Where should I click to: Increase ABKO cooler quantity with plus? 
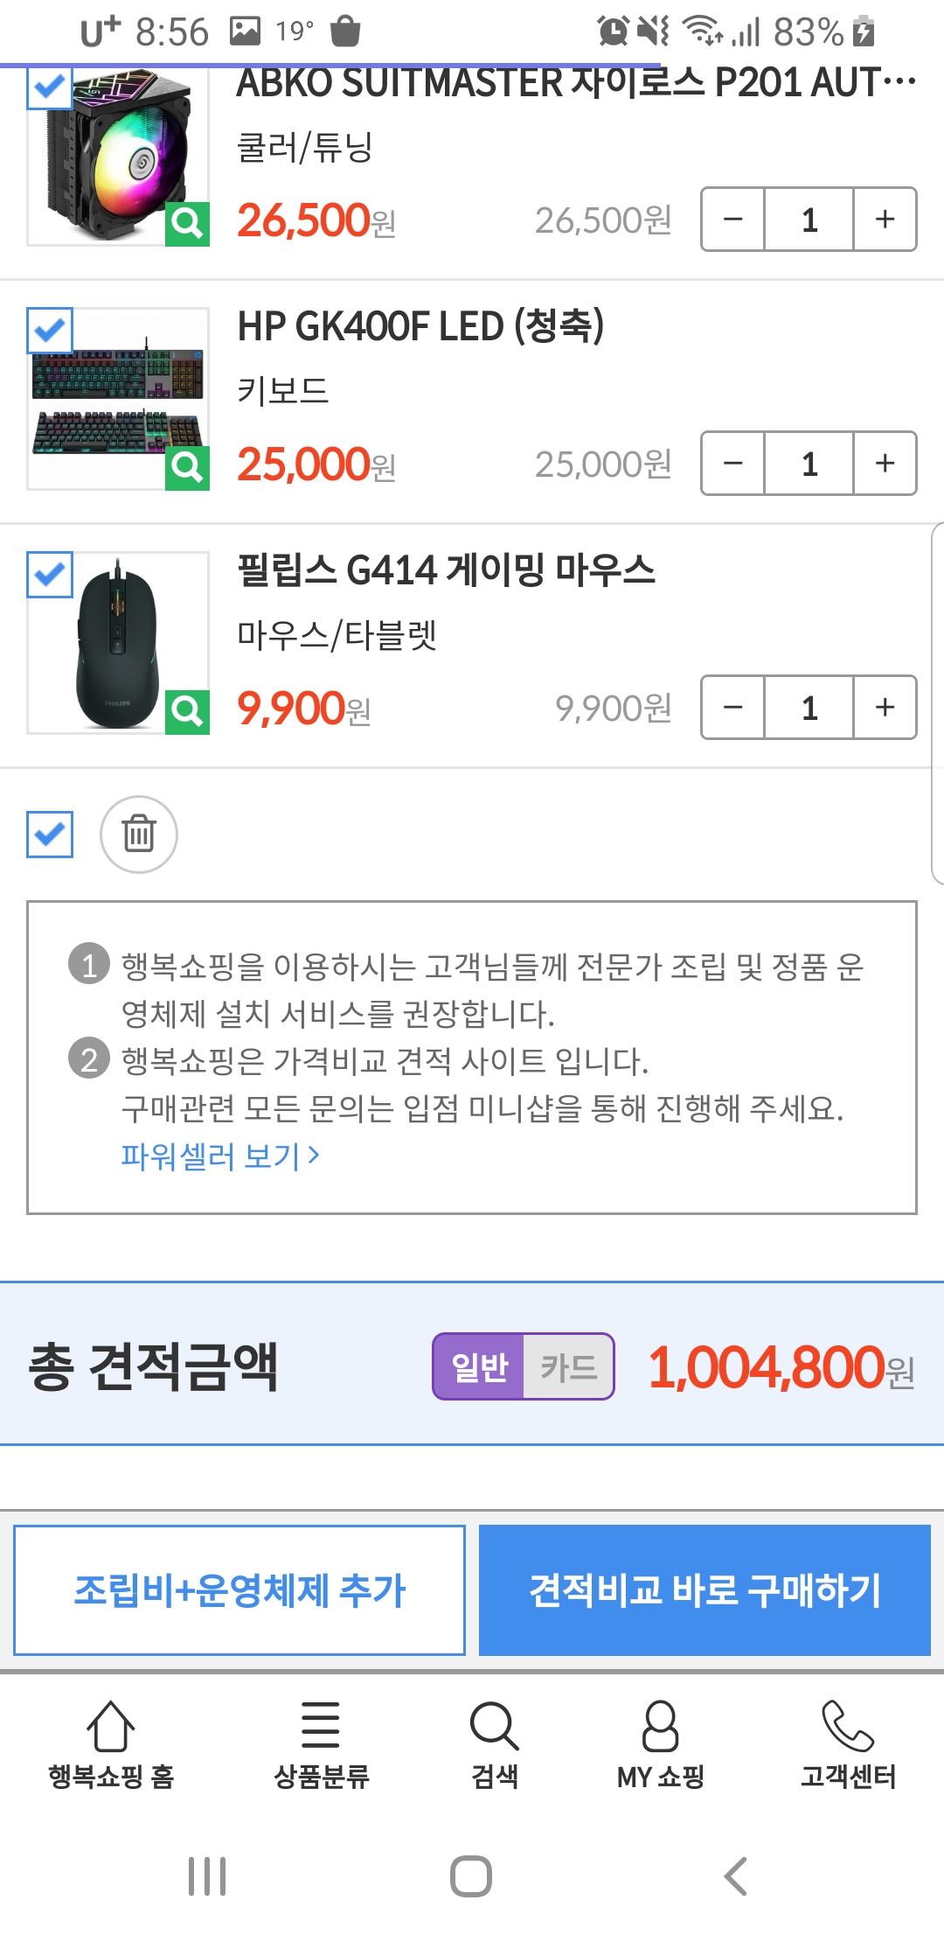coord(885,220)
